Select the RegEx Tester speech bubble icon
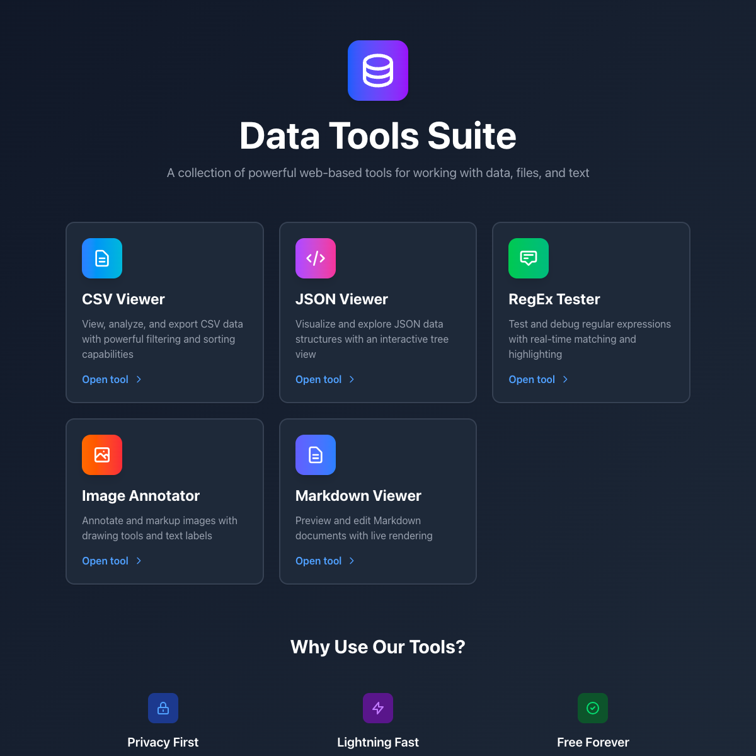Viewport: 756px width, 756px height. click(529, 258)
